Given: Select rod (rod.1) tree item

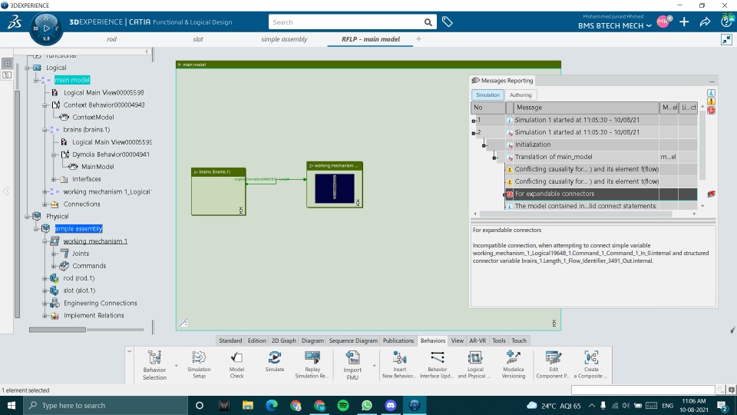Looking at the screenshot, I should click(x=79, y=278).
